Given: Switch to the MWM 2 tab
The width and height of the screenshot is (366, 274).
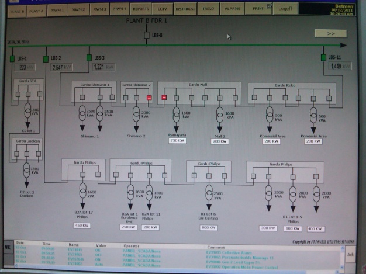Looking at the screenshot, I should pyautogui.click(x=78, y=9).
